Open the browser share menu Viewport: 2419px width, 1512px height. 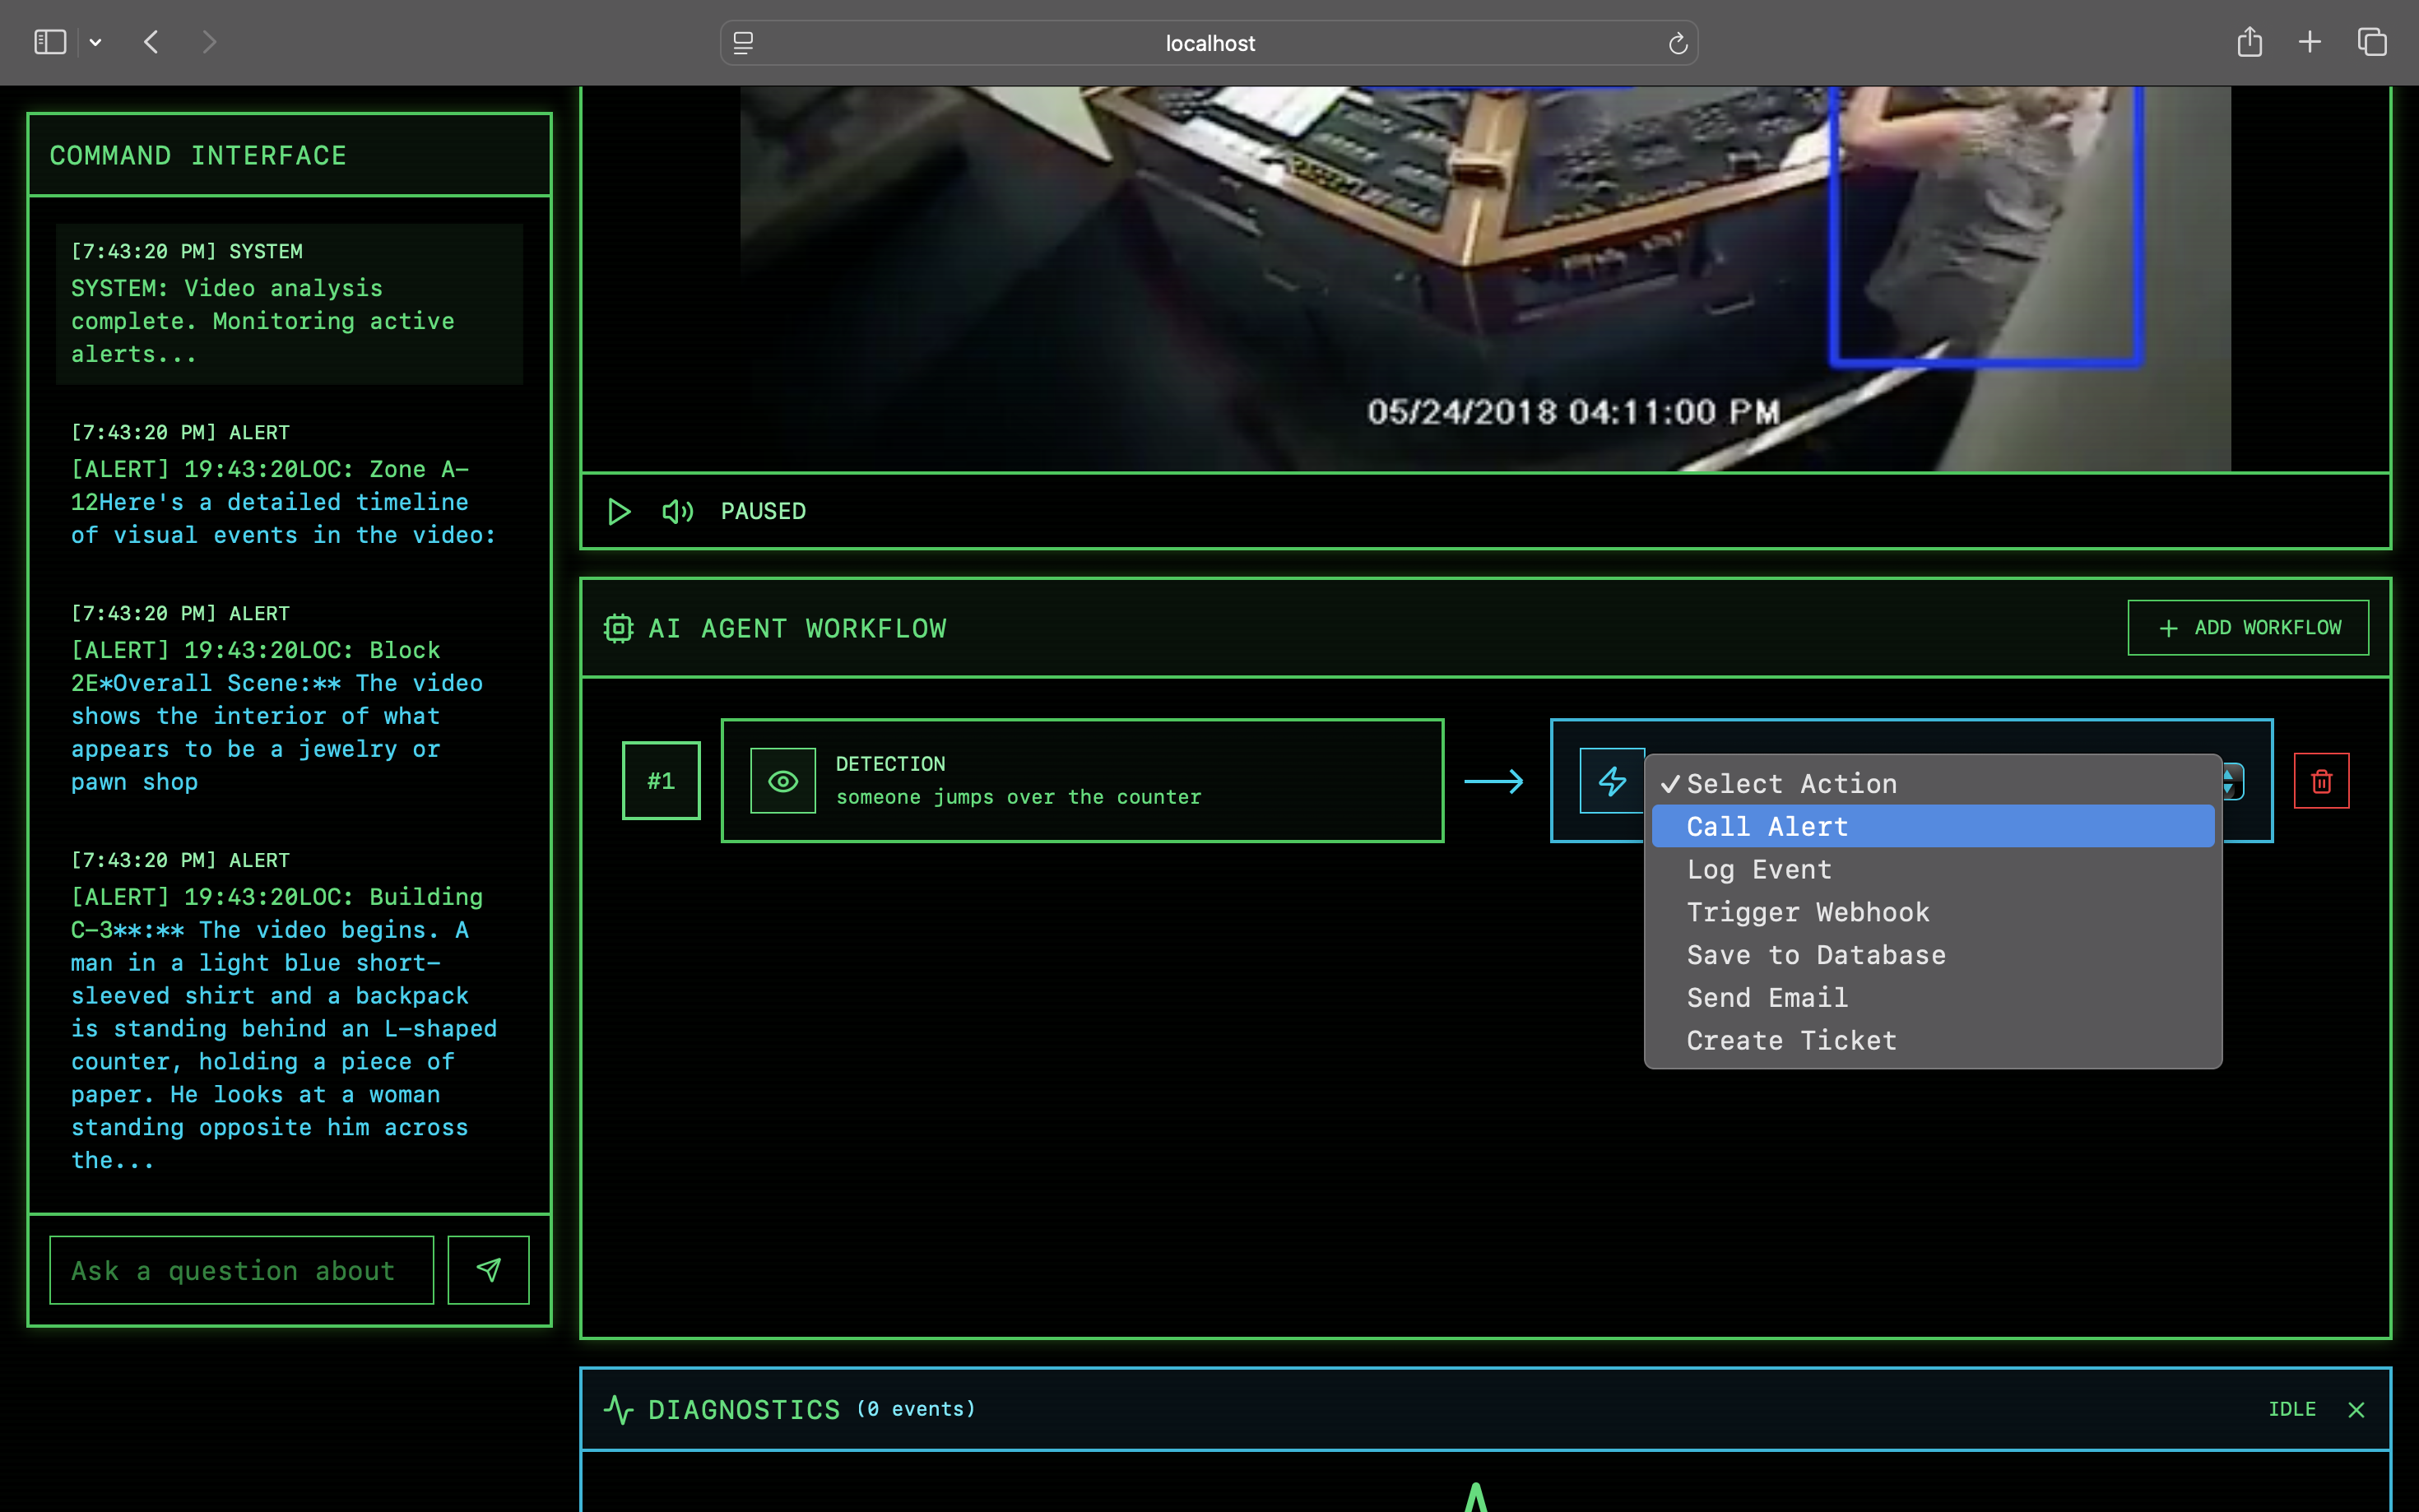pos(2249,42)
